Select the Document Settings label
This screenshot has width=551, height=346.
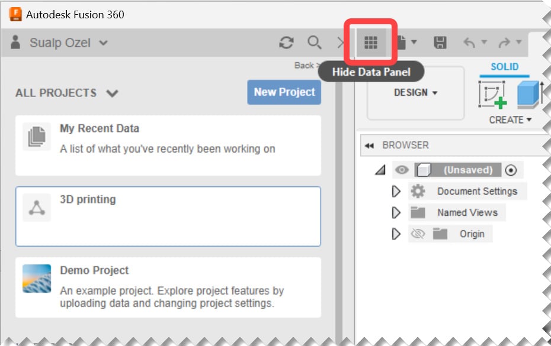[x=477, y=191]
